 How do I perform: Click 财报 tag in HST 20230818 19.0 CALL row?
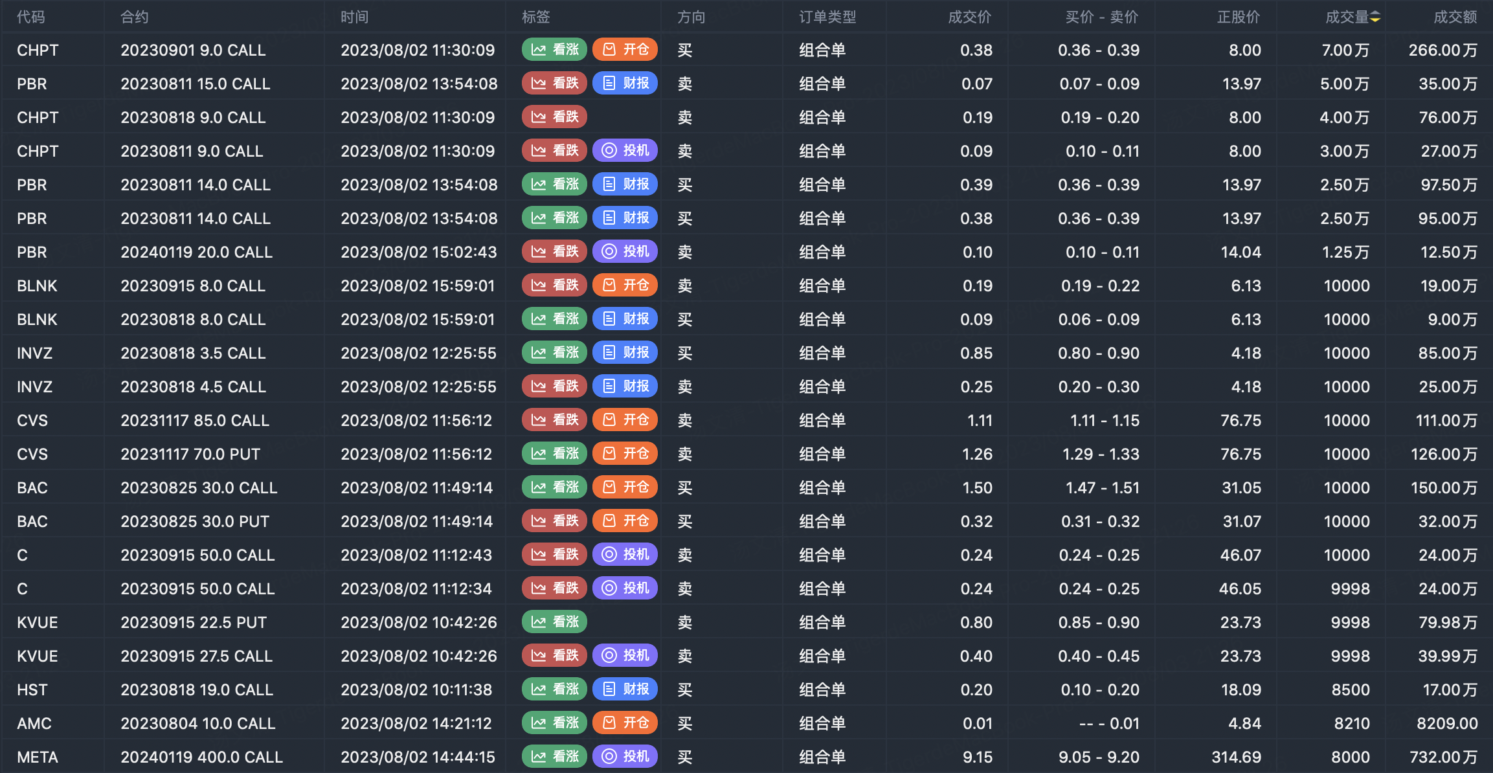point(625,689)
